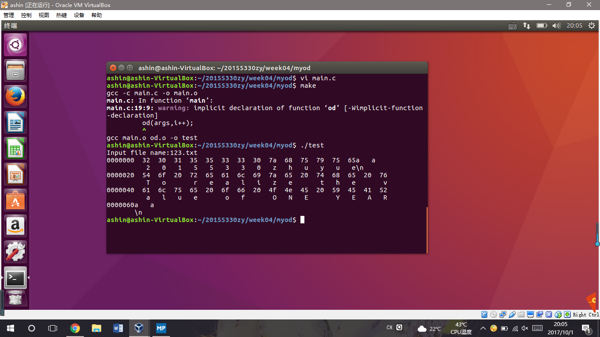Open Amazon launcher icon
This screenshot has height=337, width=600.
click(x=15, y=226)
